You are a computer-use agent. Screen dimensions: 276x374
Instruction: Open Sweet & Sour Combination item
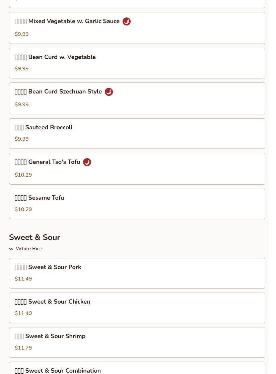137,368
